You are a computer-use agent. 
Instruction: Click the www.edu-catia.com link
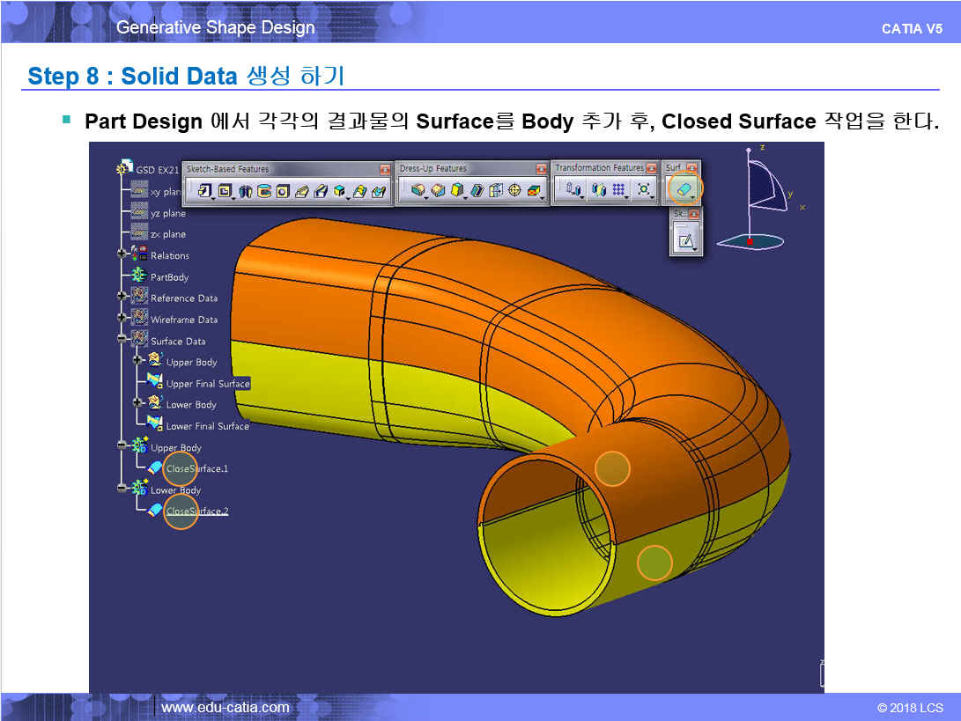(225, 708)
